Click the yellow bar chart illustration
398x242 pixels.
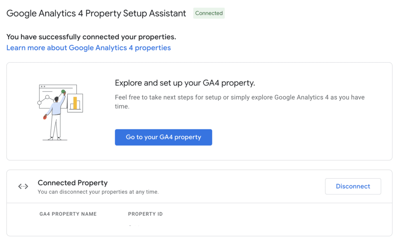[75, 103]
